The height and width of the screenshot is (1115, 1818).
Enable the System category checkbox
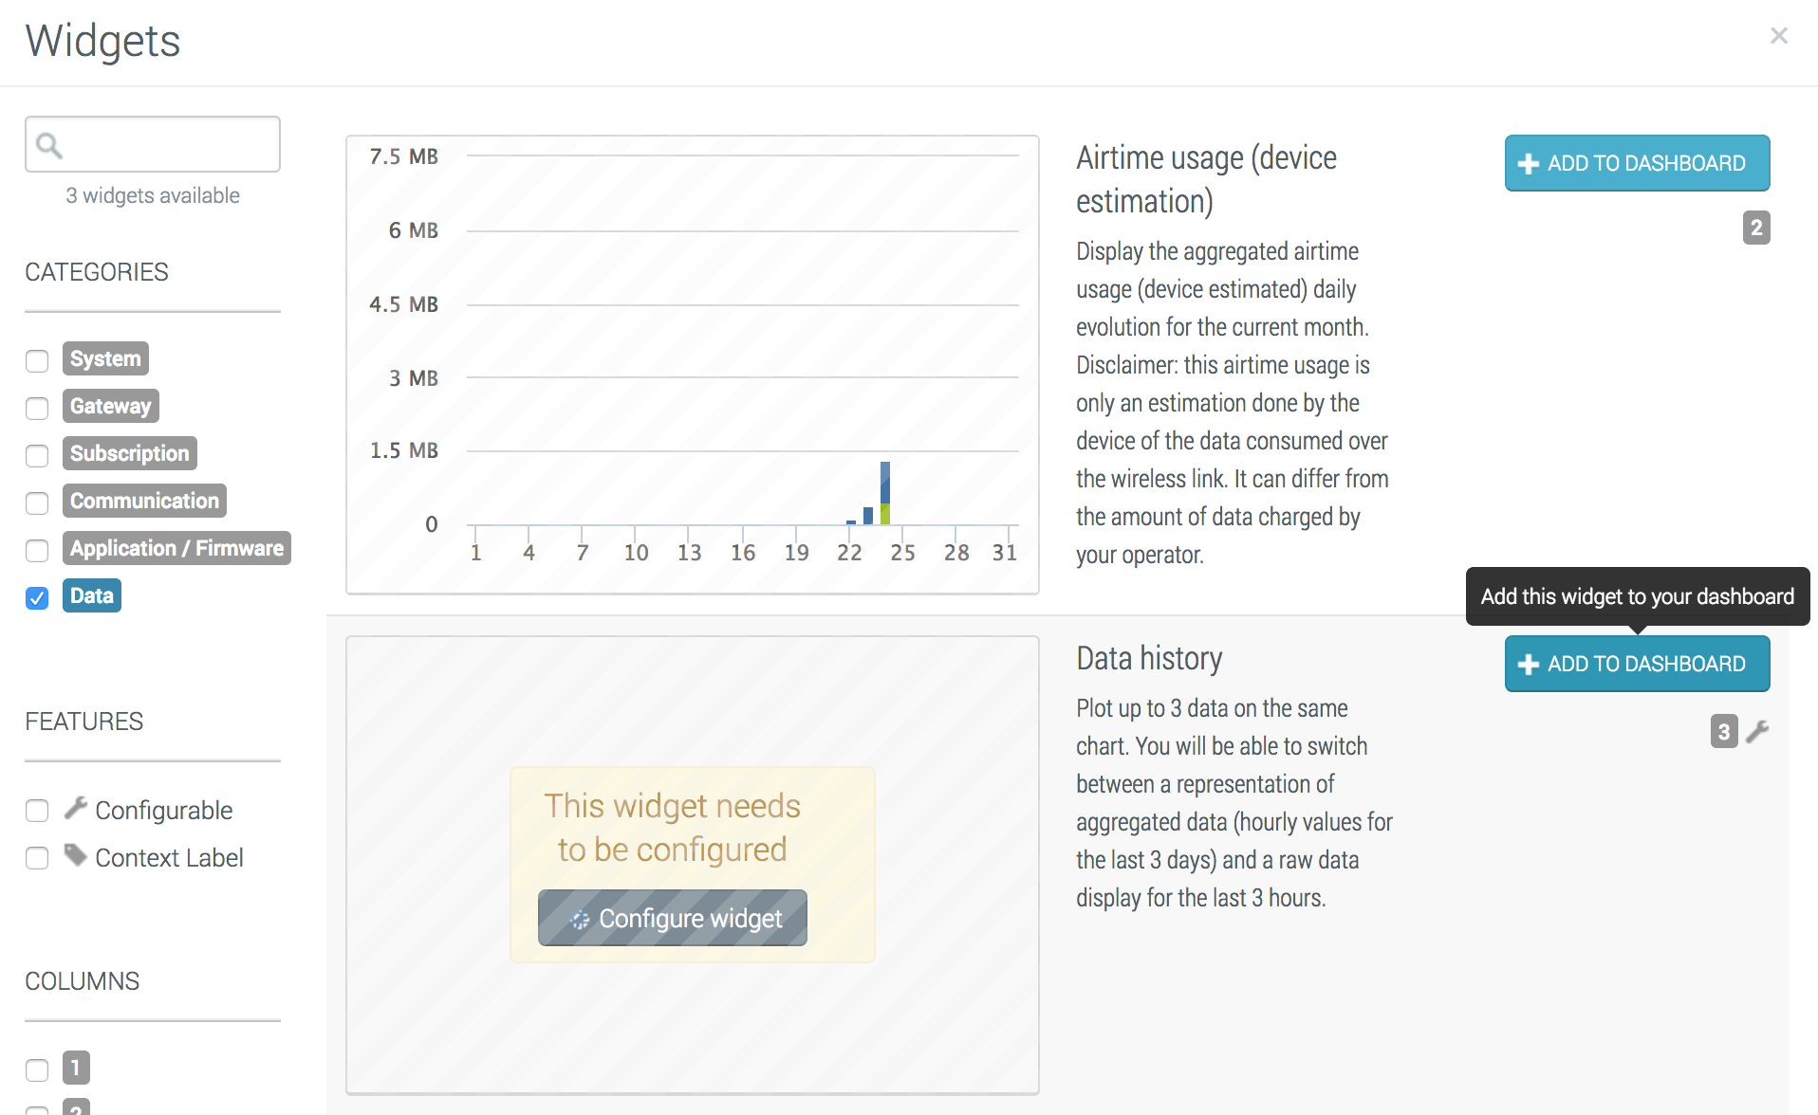37,360
